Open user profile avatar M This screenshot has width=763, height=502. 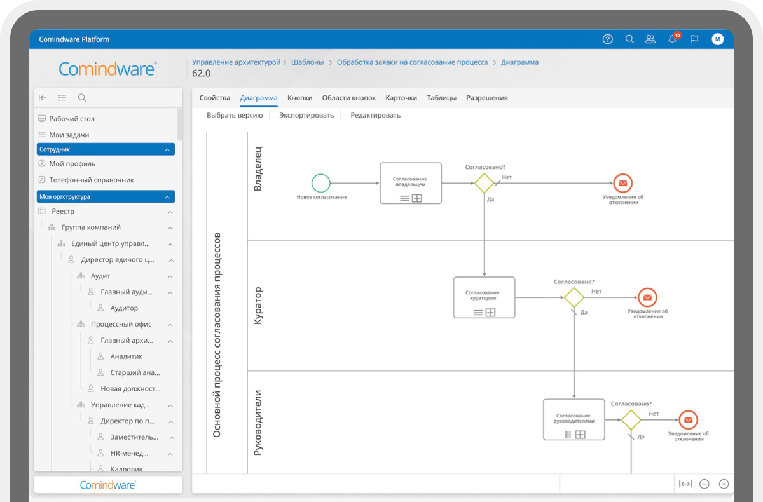[x=718, y=39]
